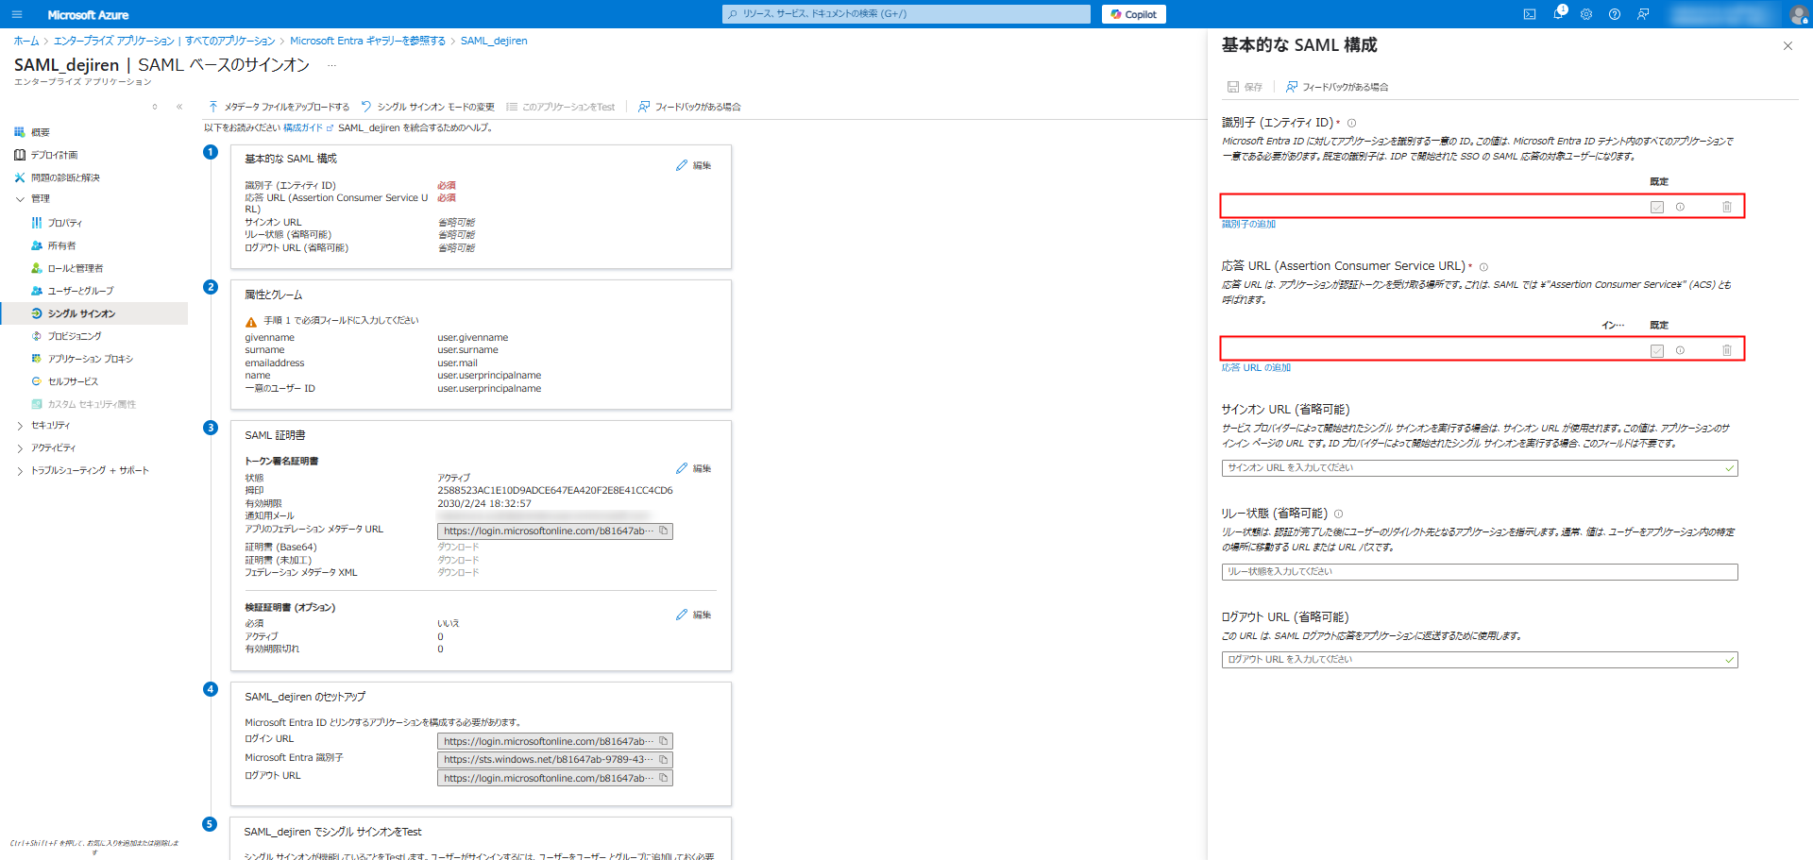Open ロールと管理者 in the sidebar
This screenshot has height=860, width=1813.
coord(76,268)
